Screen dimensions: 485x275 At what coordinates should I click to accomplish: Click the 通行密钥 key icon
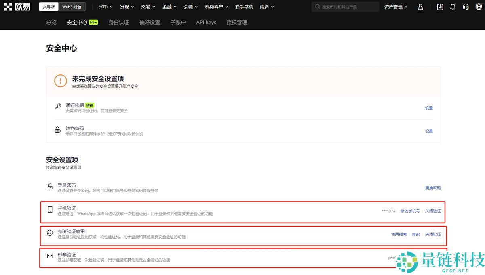point(58,106)
